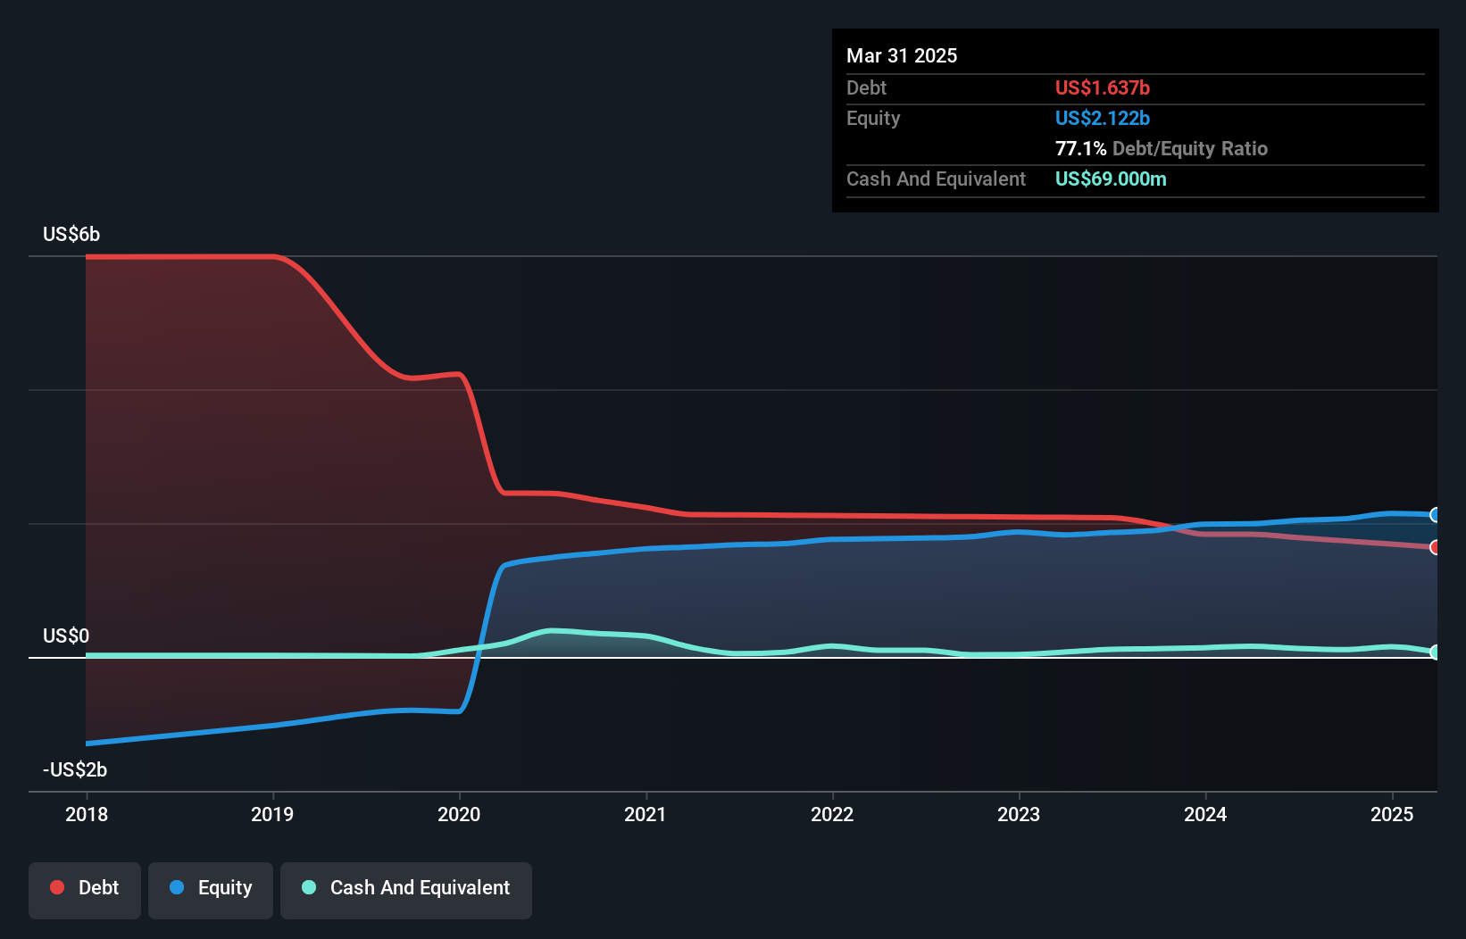Screen dimensions: 1466x939
Task: Toggle the Debt series legend button
Action: click(85, 890)
